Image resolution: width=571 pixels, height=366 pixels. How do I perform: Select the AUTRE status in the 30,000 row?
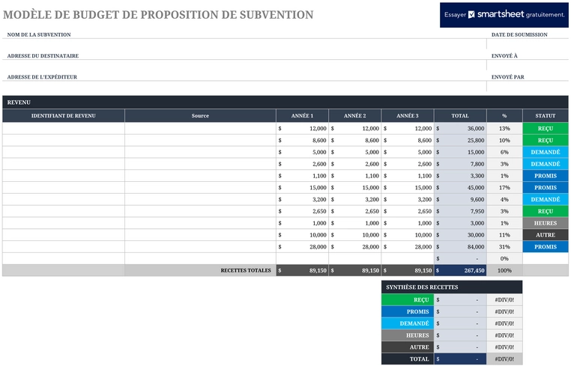(x=546, y=235)
